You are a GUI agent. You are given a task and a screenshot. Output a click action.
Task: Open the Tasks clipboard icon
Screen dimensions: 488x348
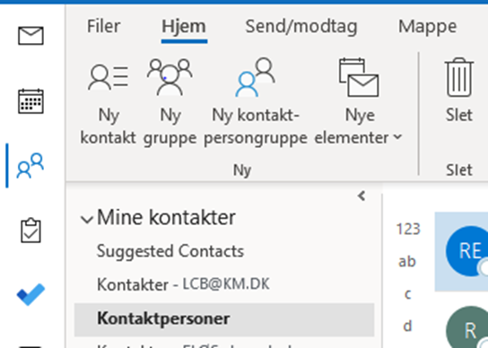(30, 231)
